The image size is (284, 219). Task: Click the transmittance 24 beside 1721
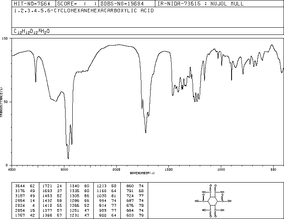(60, 186)
